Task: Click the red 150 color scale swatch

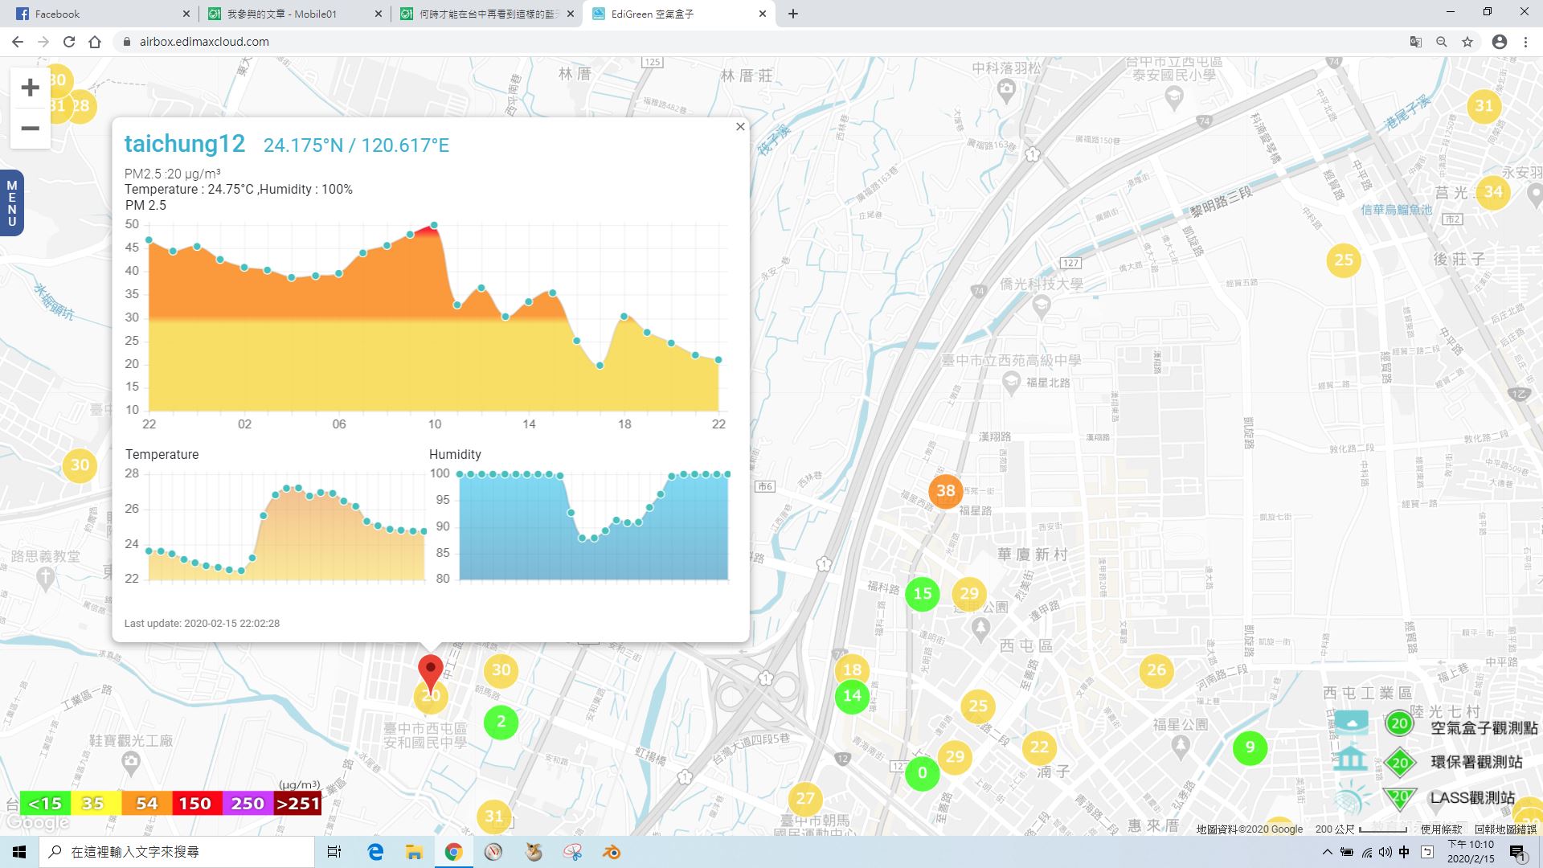Action: pos(194,803)
